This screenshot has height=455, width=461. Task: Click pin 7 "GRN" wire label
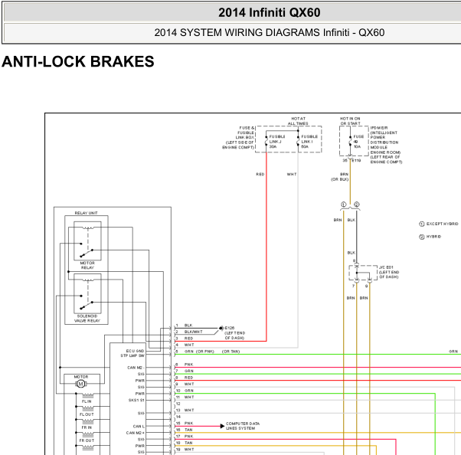(x=188, y=372)
